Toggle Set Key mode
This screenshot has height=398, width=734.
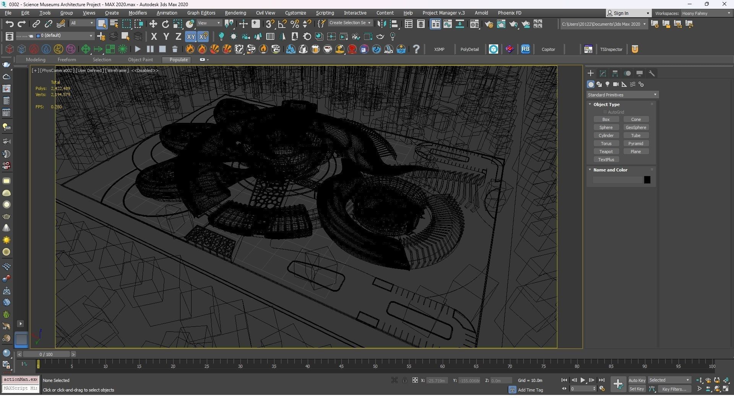point(637,389)
